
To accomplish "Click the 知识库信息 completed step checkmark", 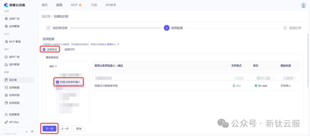I will pos(48,28).
